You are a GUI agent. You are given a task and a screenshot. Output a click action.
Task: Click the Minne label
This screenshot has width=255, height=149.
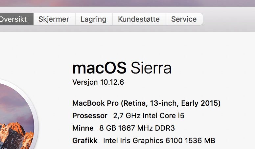(x=82, y=128)
